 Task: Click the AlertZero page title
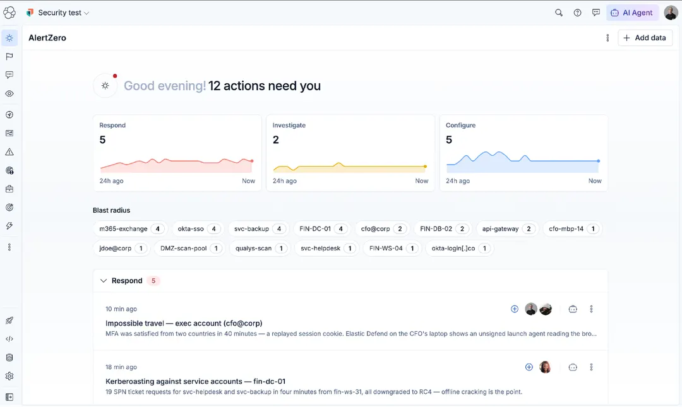coord(47,38)
